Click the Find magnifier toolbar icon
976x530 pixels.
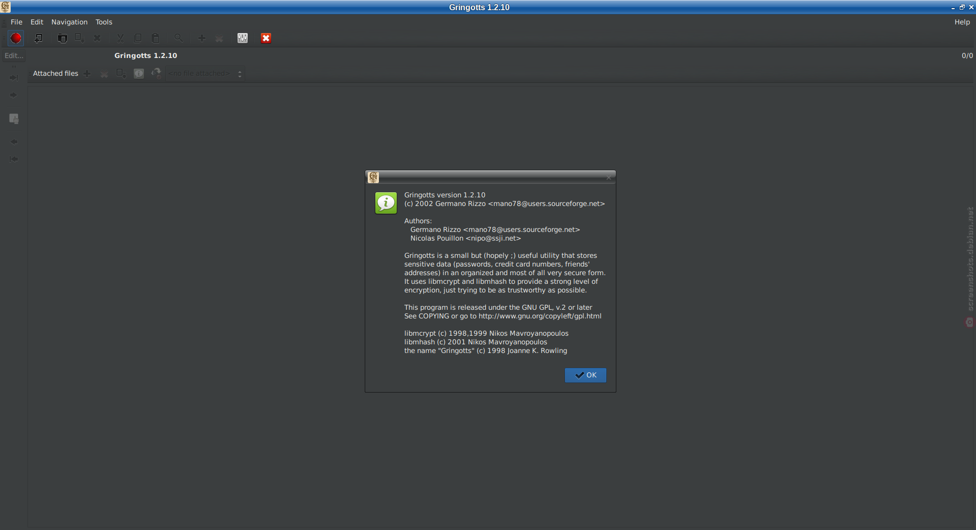point(179,38)
